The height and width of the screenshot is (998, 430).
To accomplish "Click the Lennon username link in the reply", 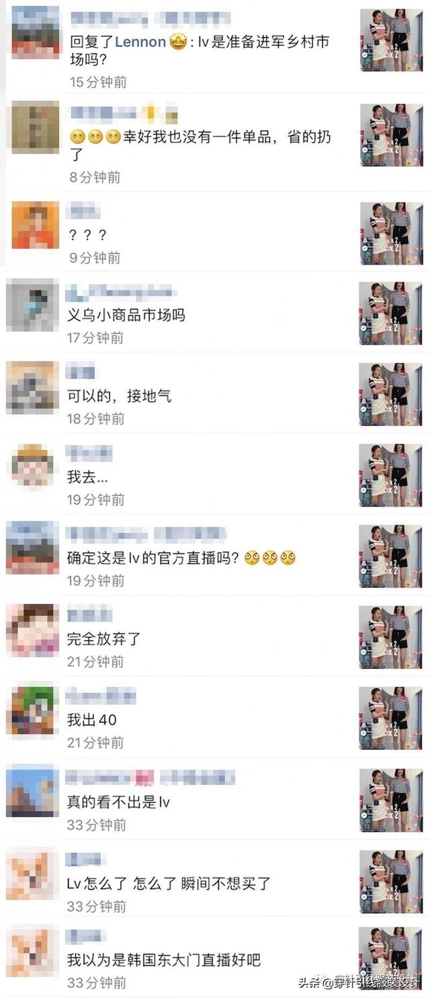I will (140, 42).
